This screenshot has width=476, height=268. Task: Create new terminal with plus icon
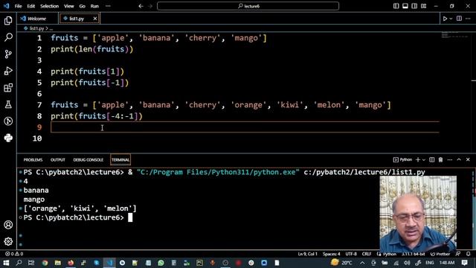point(418,159)
